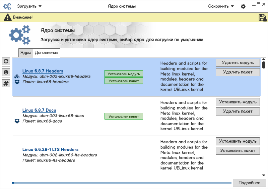Click the floppy disk icon in warning bar
The height and width of the screenshot is (189, 268).
[x=262, y=17]
